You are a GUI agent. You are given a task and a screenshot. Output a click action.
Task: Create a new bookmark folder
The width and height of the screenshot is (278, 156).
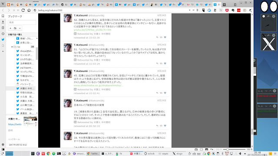point(15,28)
